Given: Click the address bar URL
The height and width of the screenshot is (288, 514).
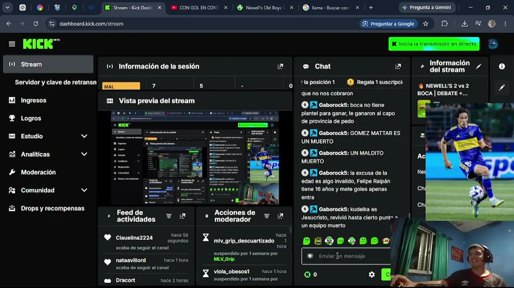Looking at the screenshot, I should click(91, 24).
